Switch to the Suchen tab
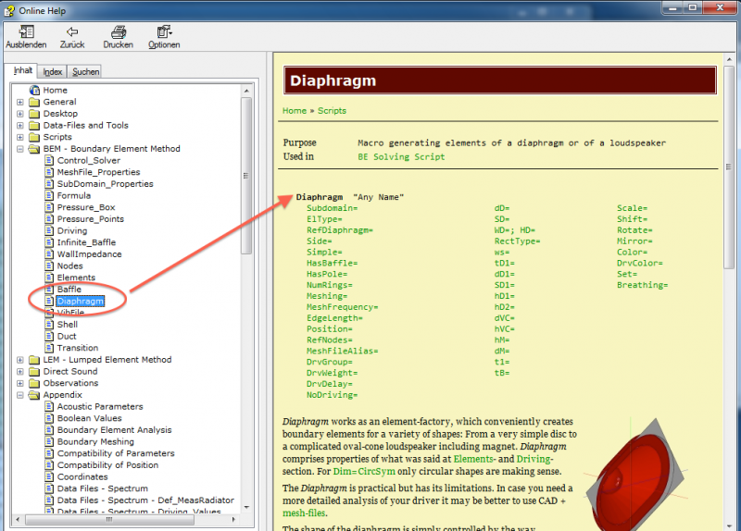The width and height of the screenshot is (741, 531). (85, 71)
